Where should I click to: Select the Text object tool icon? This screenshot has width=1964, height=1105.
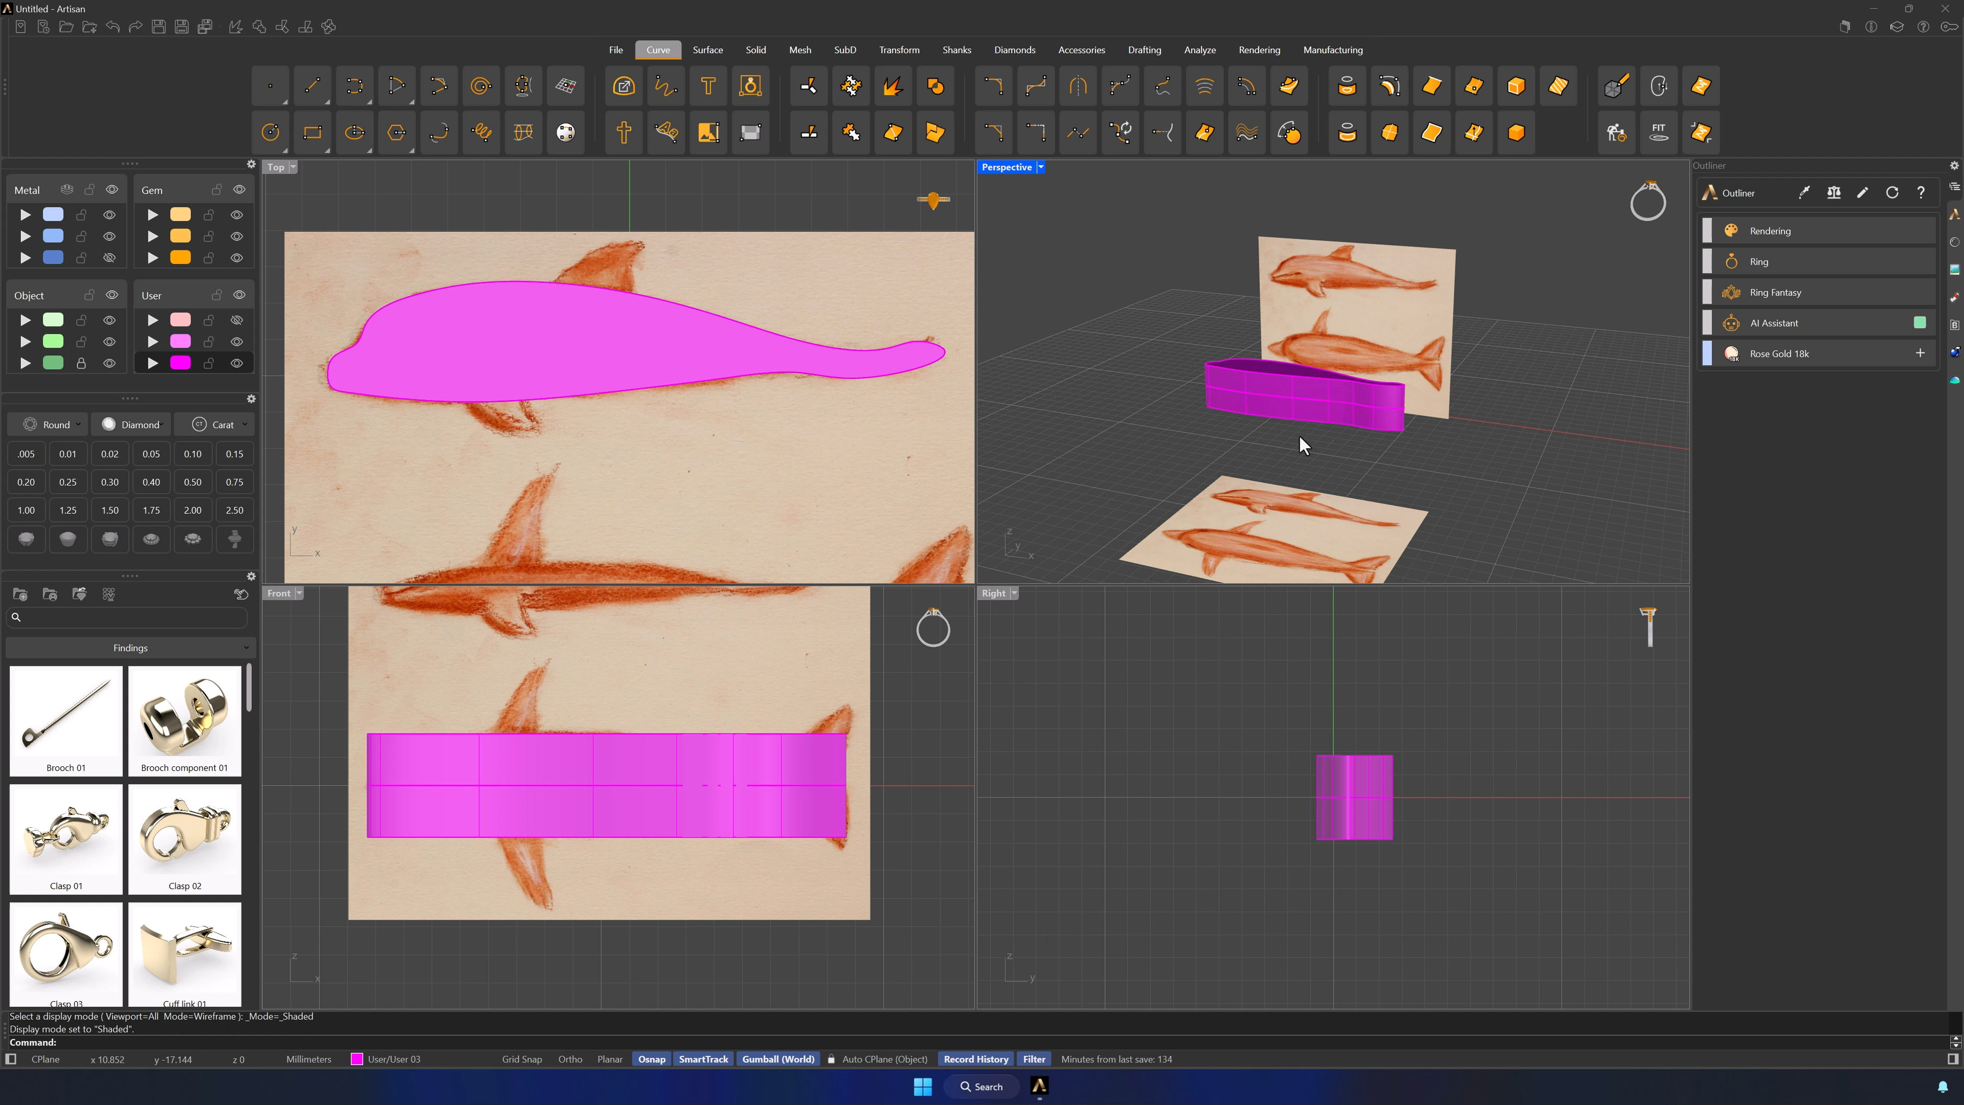click(x=708, y=86)
